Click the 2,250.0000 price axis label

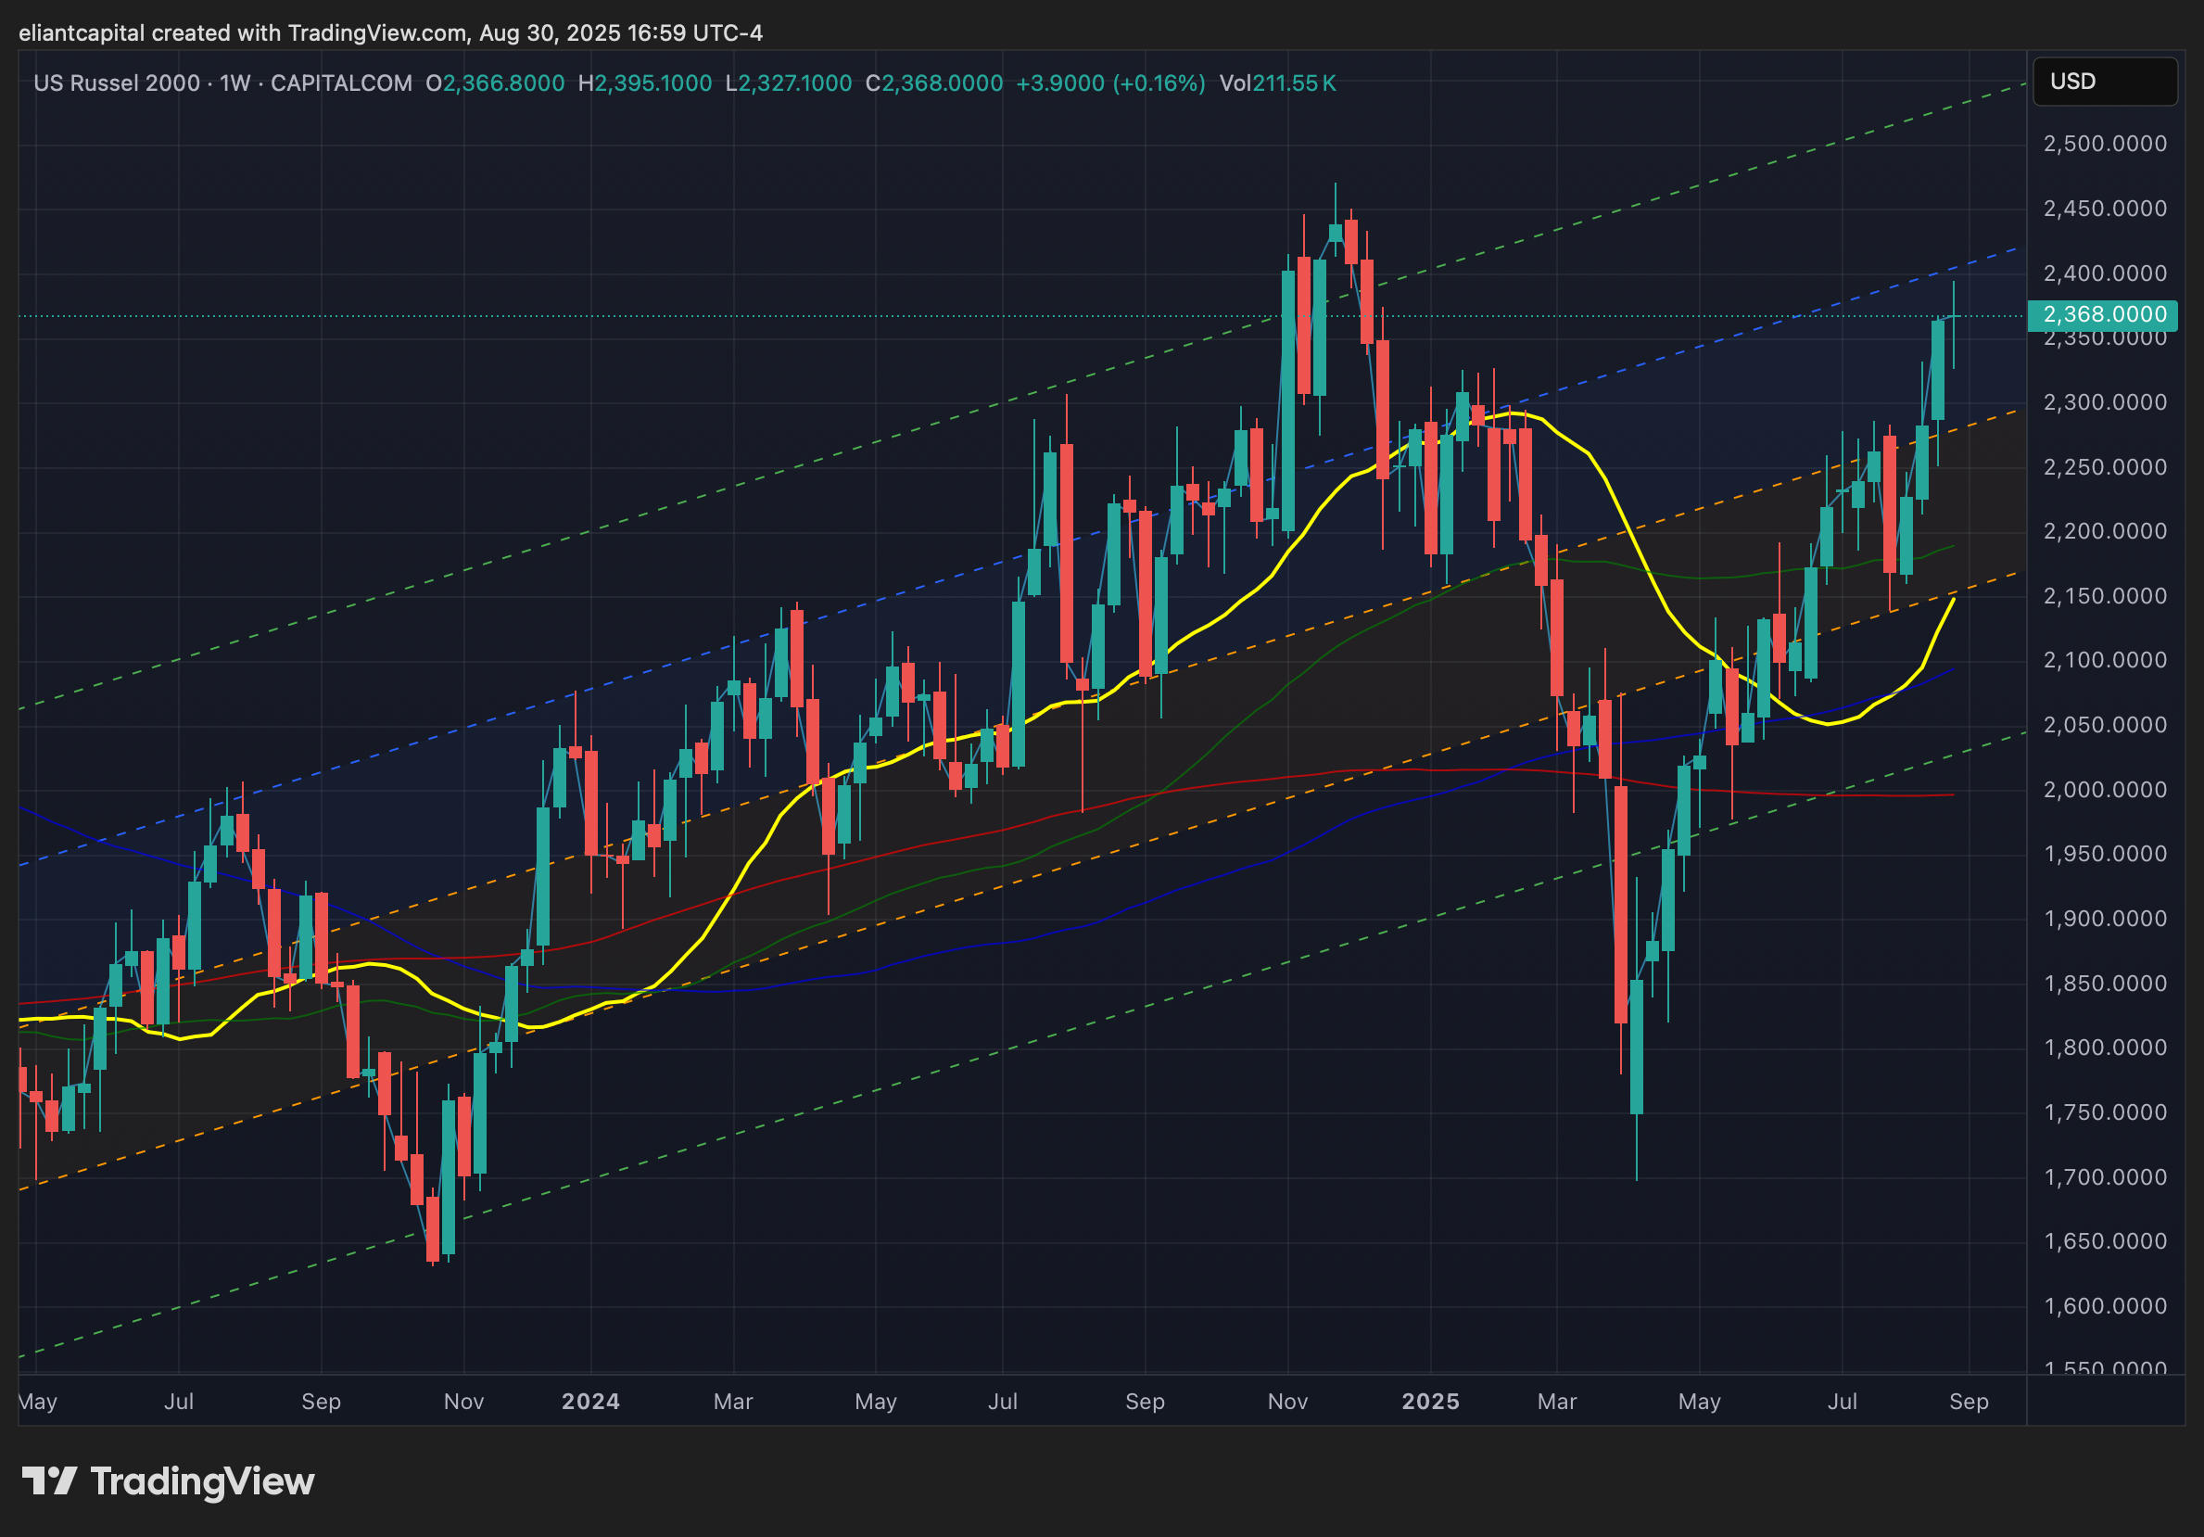(x=2105, y=467)
